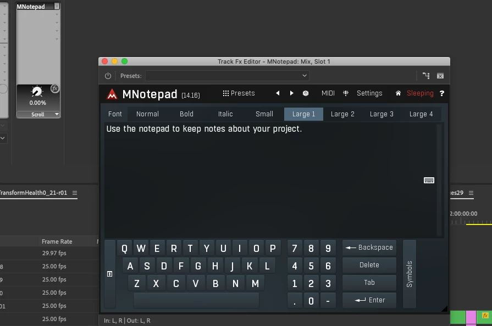The image size is (492, 326).
Task: Open help via the question mark icon
Action: click(442, 93)
